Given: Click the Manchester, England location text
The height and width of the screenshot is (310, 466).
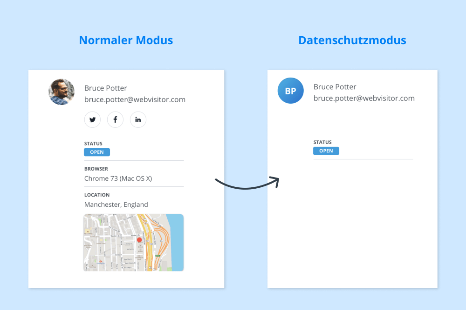Looking at the screenshot, I should point(116,204).
